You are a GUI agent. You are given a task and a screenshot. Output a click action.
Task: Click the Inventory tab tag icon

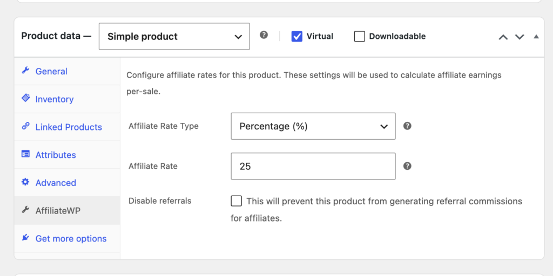pos(25,98)
